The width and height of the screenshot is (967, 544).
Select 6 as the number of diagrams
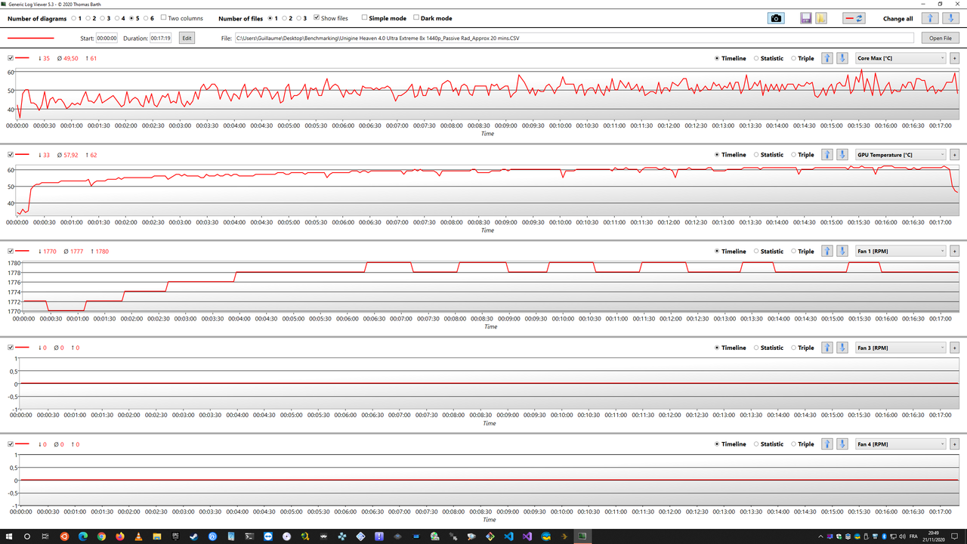coord(147,17)
